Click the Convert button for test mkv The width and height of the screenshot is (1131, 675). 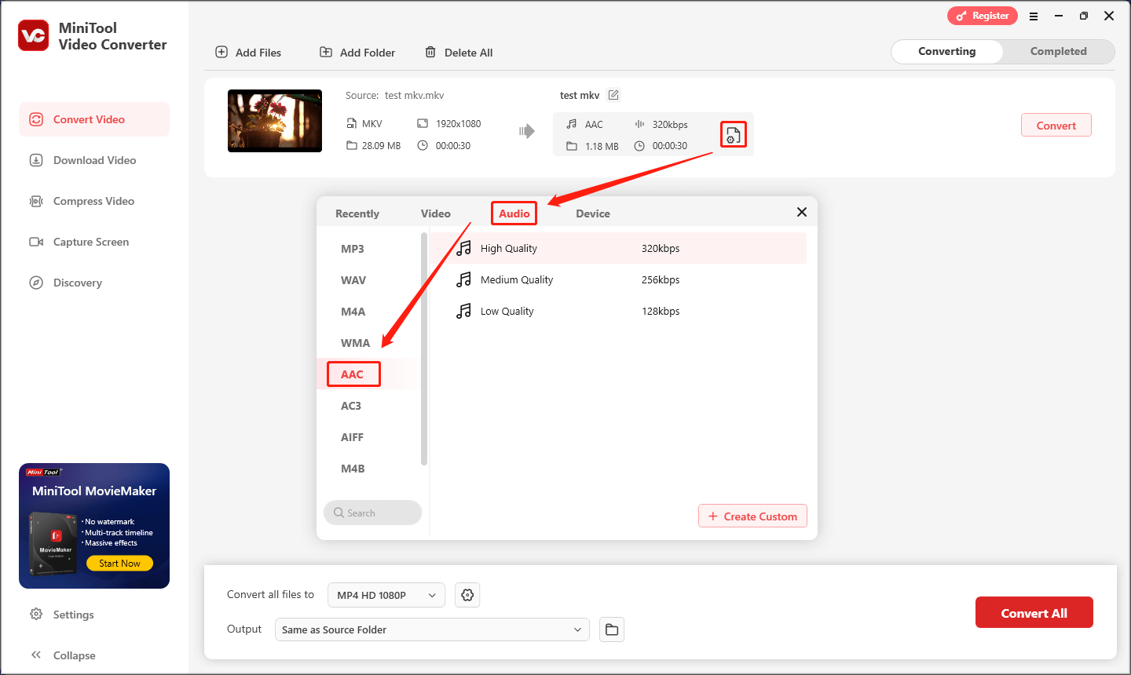[1056, 126]
